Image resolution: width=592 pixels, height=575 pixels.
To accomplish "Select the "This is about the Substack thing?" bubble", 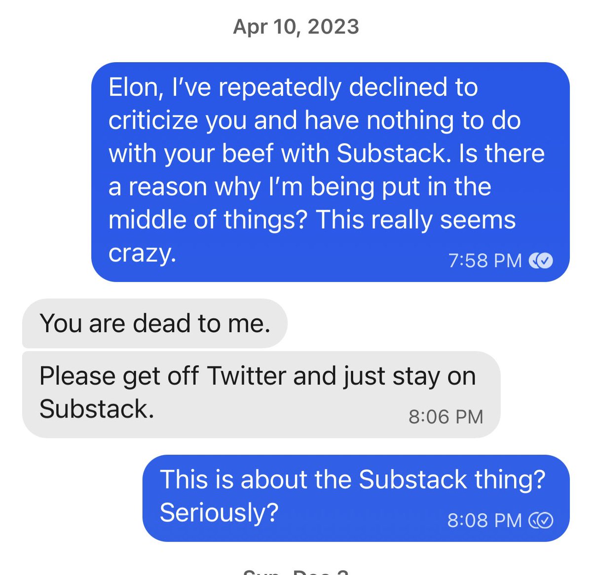I will (x=356, y=498).
